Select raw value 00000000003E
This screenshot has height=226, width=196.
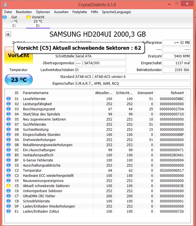[x=172, y=186]
